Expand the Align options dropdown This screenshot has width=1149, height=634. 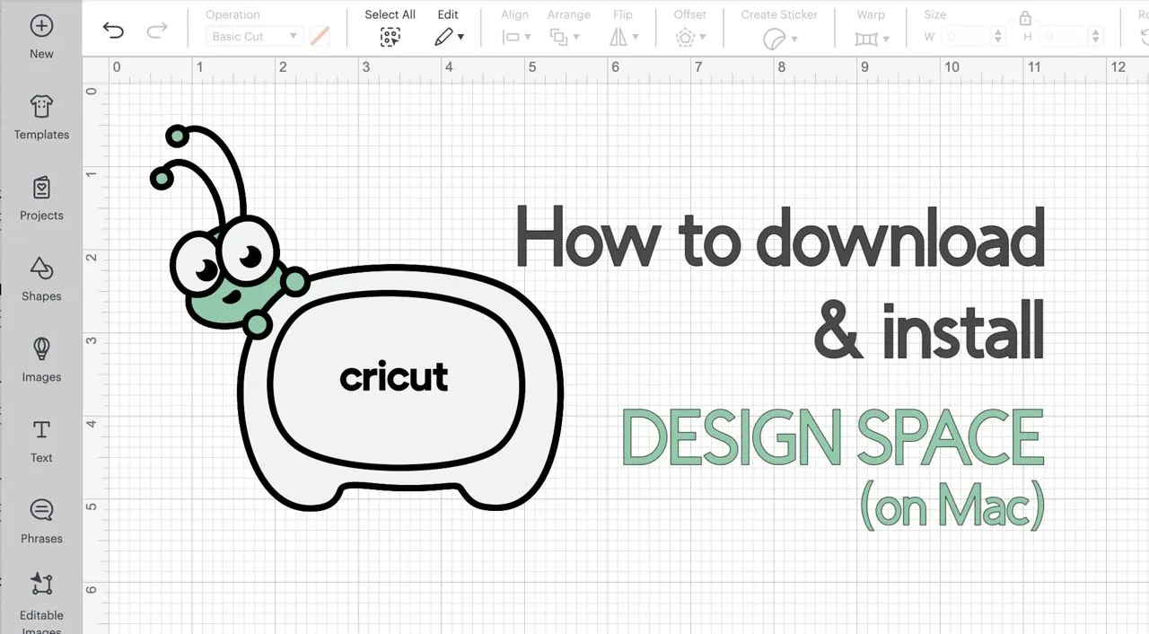(514, 37)
